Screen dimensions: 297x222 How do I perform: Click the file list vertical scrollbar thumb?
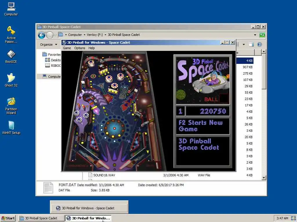click(x=264, y=71)
